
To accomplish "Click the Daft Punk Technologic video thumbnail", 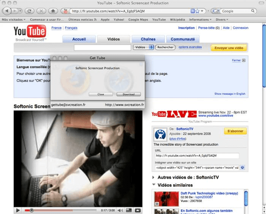I will 167,199.
